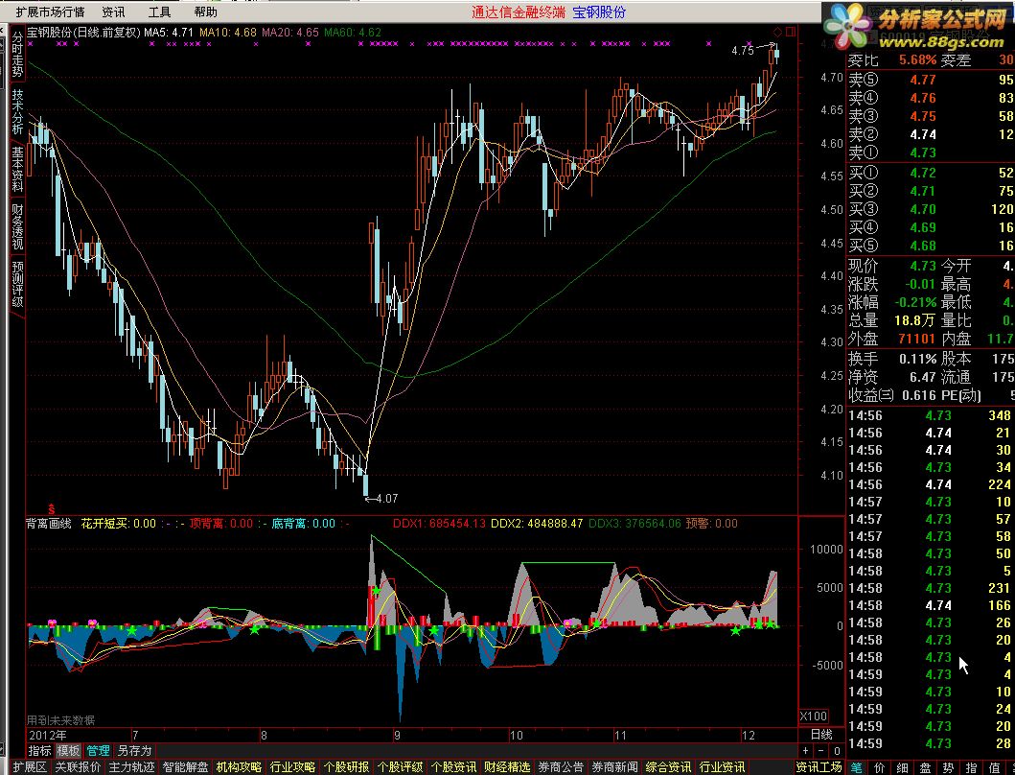
Task: Open the 智能解盘 bottom tab
Action: [185, 767]
